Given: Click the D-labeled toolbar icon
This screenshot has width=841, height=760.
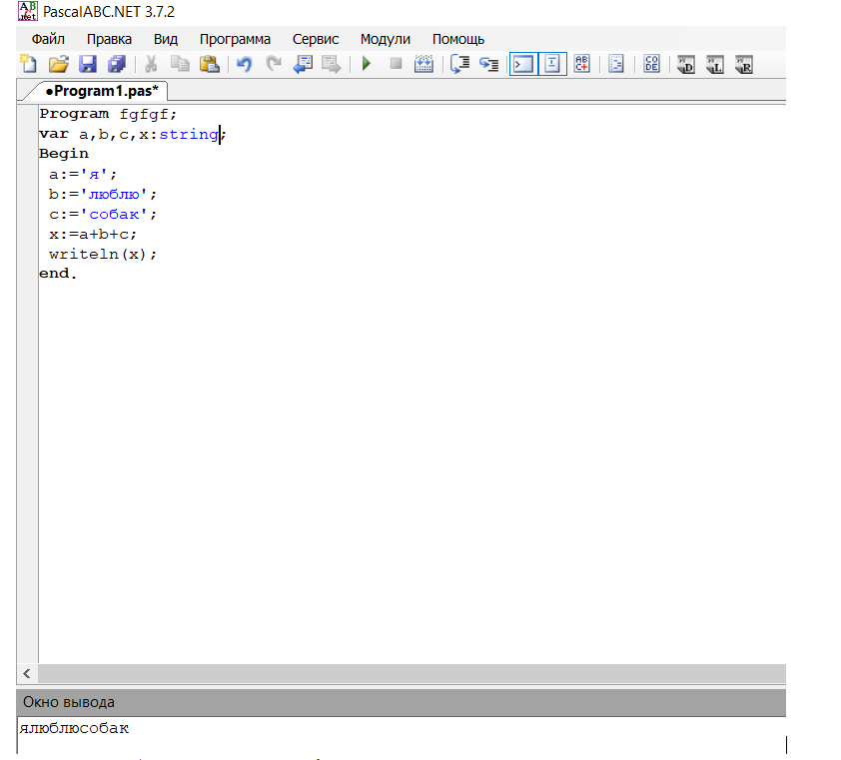Looking at the screenshot, I should coord(686,64).
